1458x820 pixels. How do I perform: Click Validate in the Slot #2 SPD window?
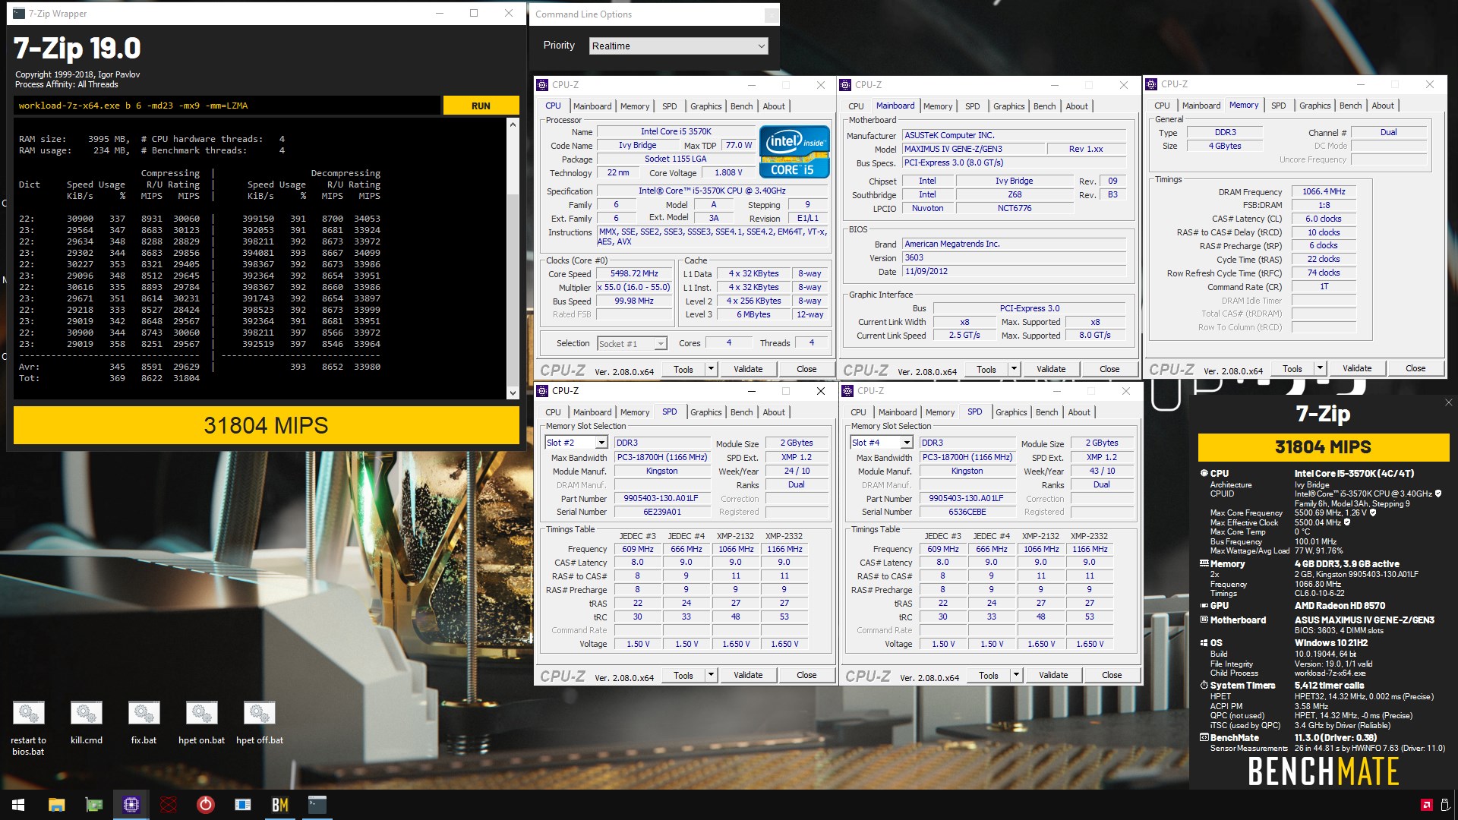coord(748,675)
